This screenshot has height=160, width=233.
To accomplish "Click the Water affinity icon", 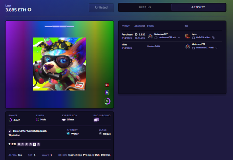I will click(x=68, y=133).
